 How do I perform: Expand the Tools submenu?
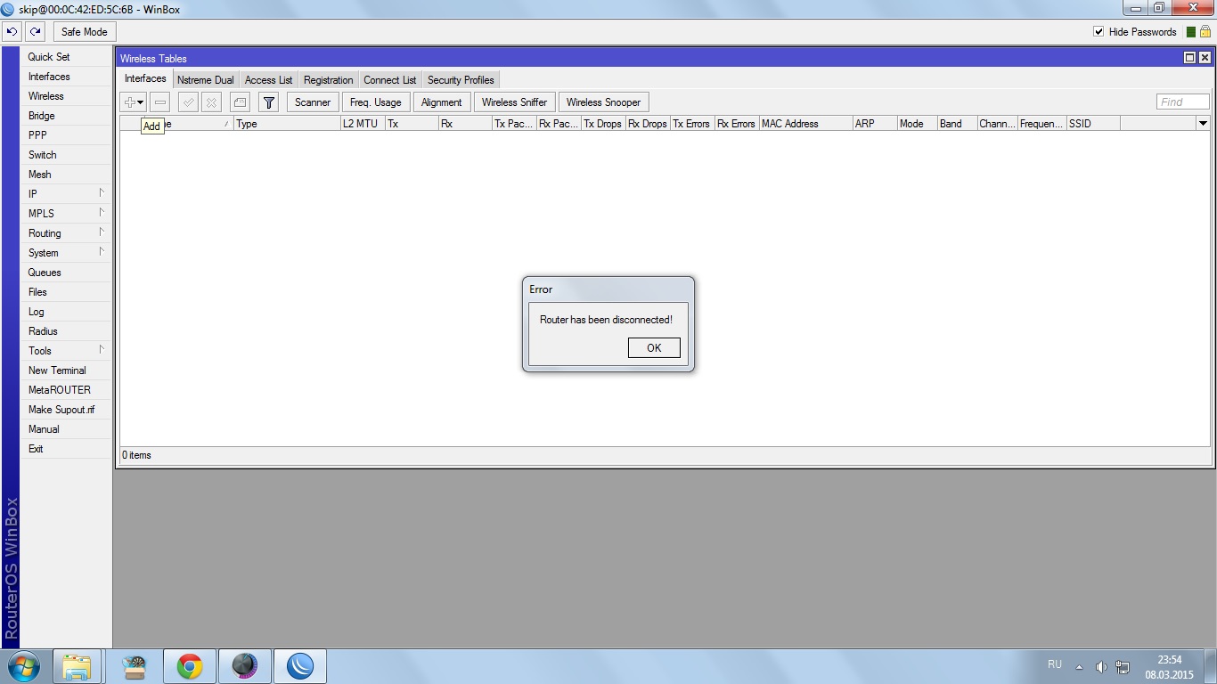66,351
